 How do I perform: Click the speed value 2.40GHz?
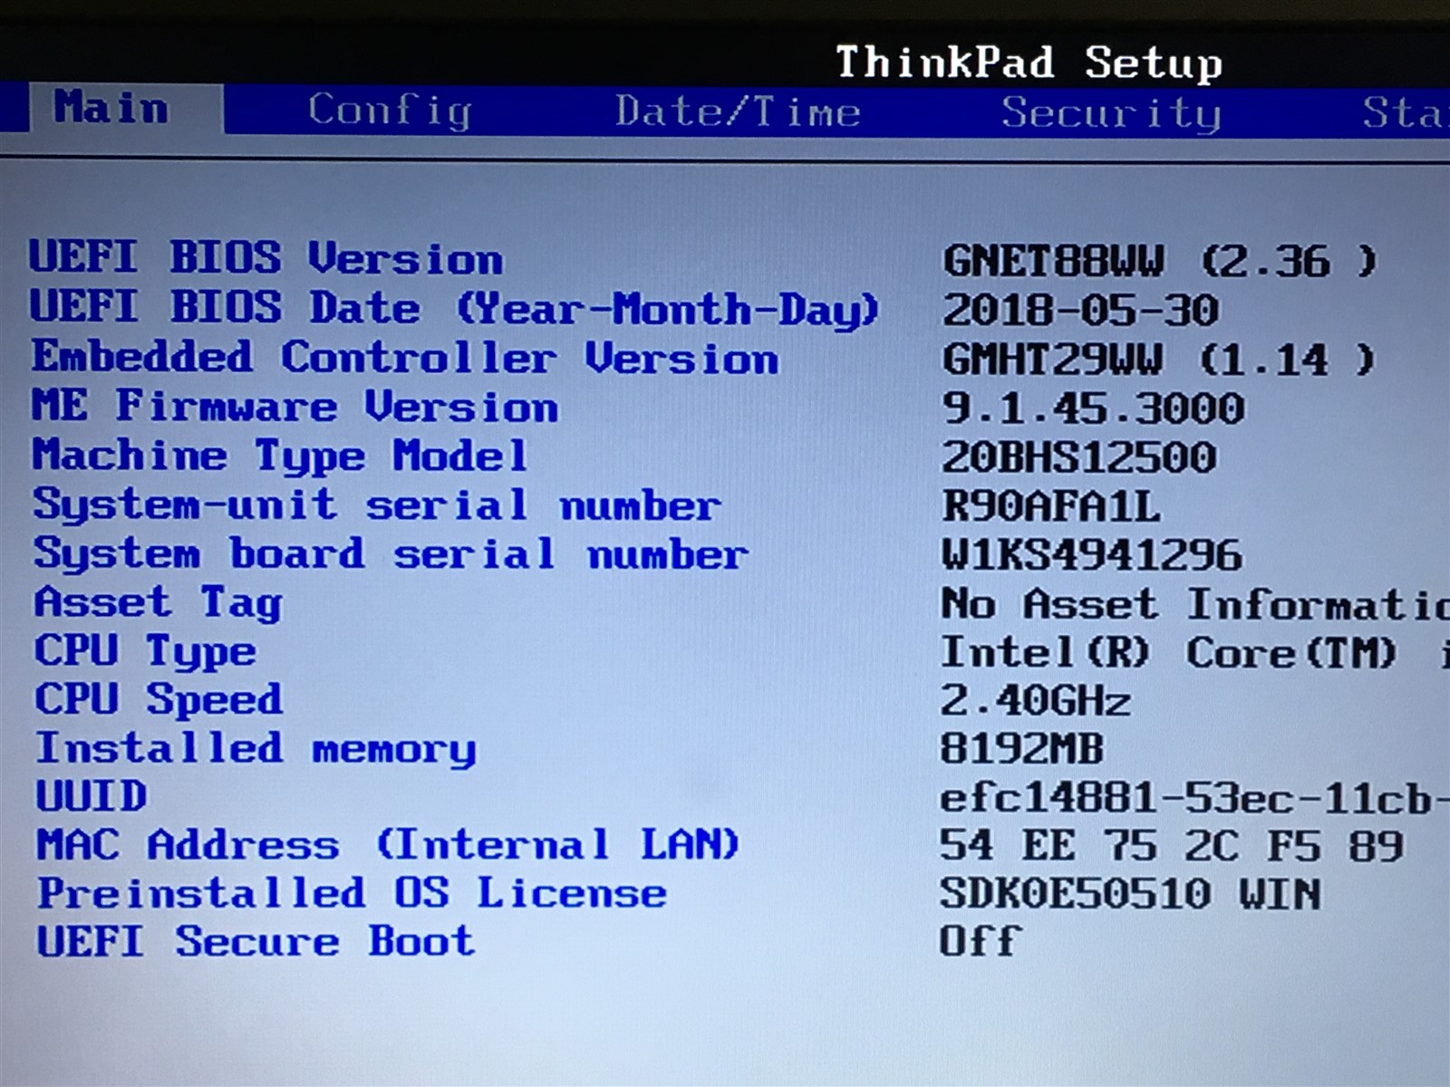[x=1036, y=701]
